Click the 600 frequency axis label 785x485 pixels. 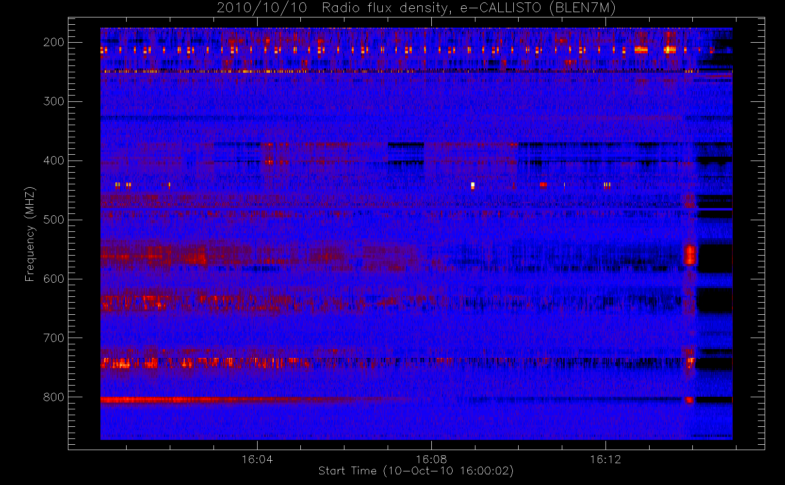pyautogui.click(x=53, y=279)
